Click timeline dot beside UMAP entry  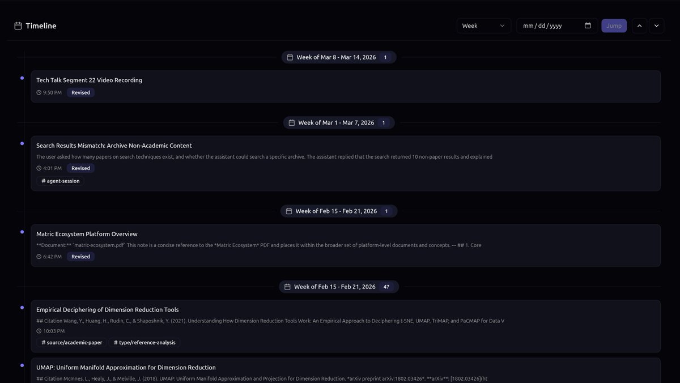pos(22,365)
